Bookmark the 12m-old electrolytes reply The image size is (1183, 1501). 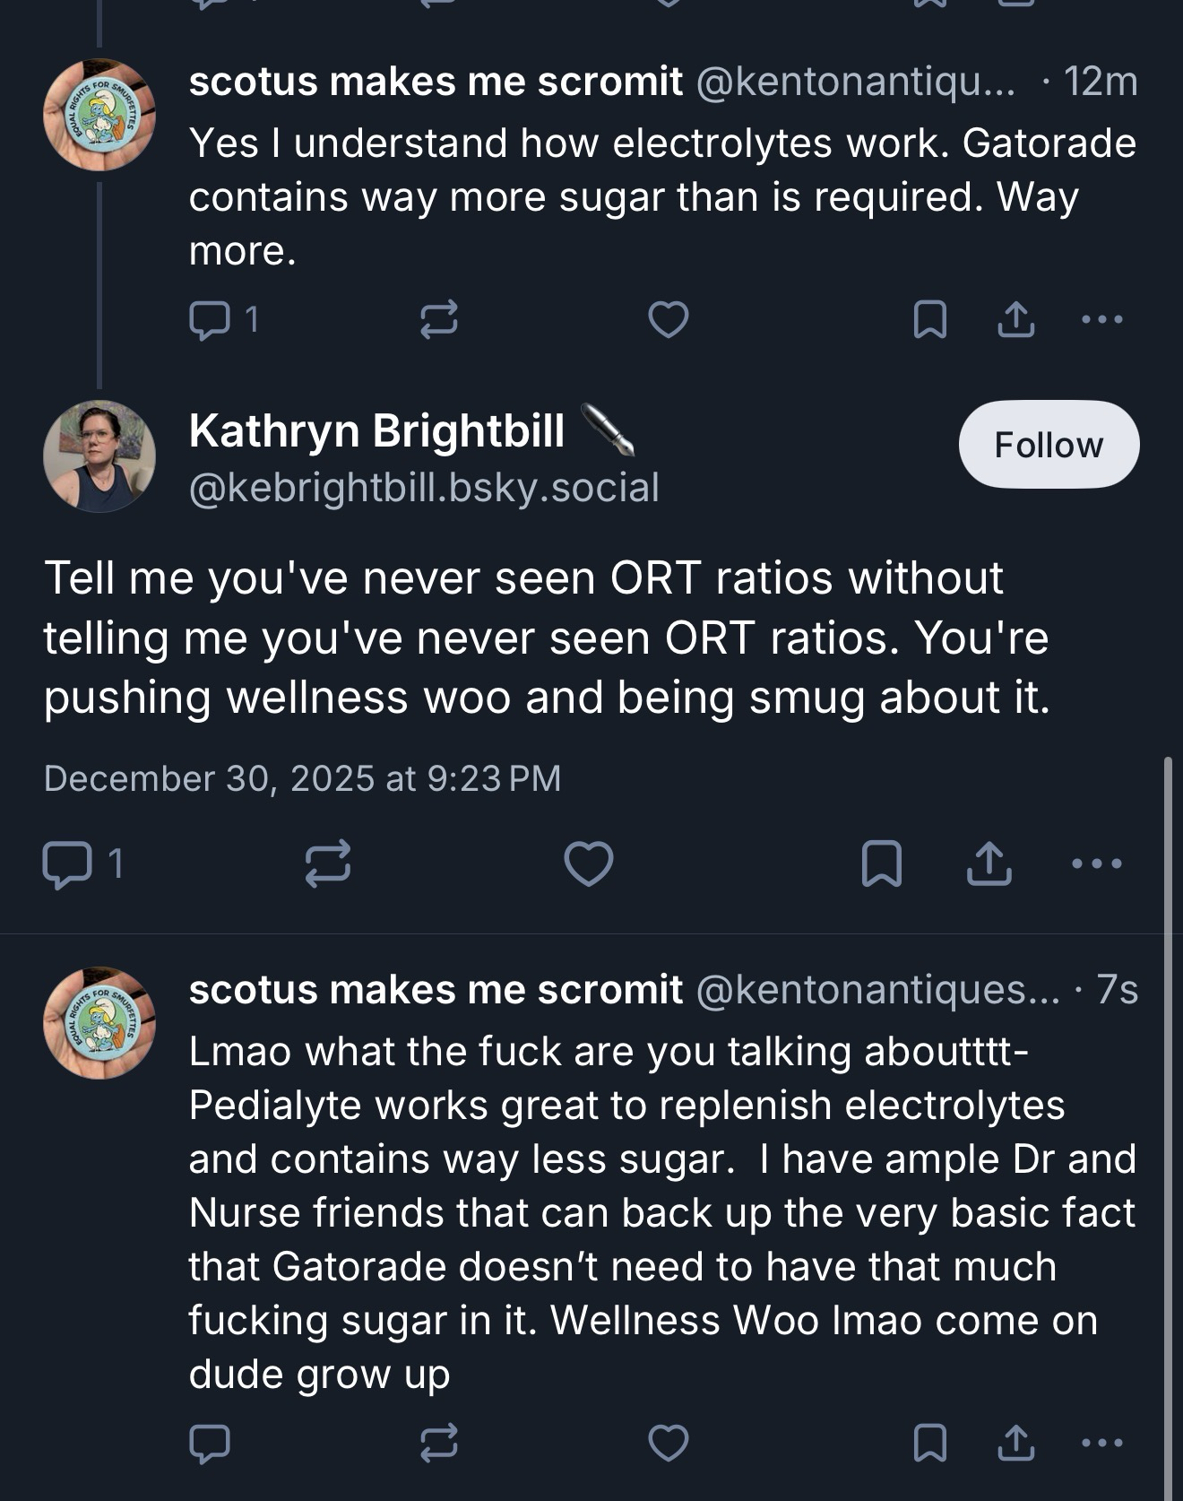coord(929,319)
